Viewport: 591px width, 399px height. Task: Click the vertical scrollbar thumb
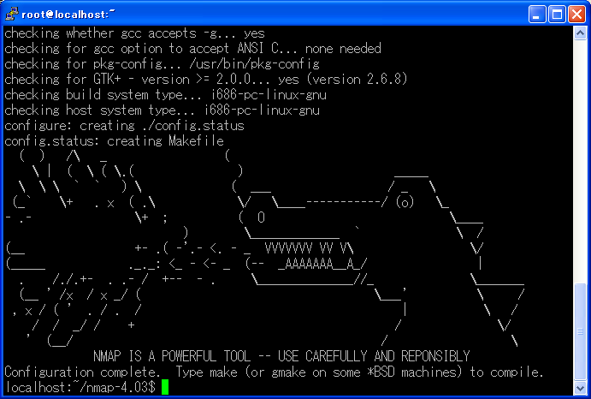click(x=580, y=331)
